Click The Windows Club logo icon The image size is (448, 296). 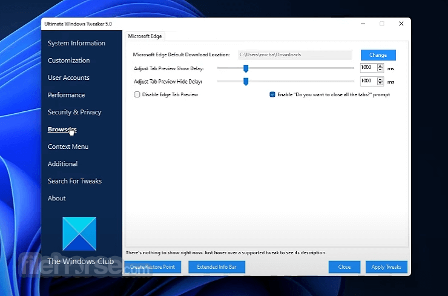[x=79, y=234]
